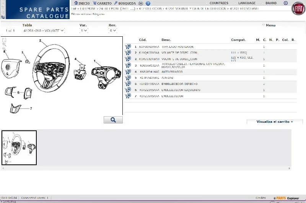The width and height of the screenshot is (306, 203).
Task: Go to INICIO home page
Action: point(81,3)
